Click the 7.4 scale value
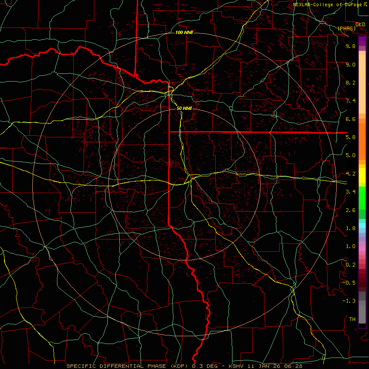 [351, 101]
